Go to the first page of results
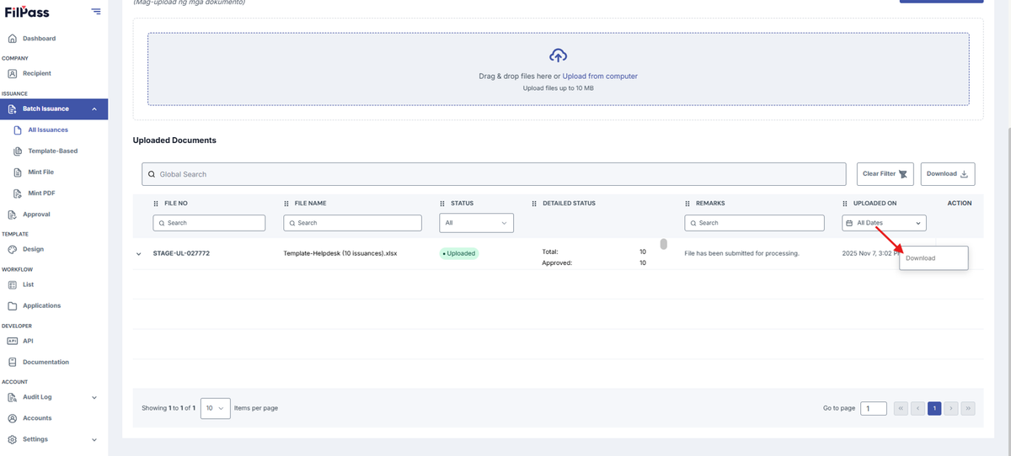The width and height of the screenshot is (1011, 456). 901,408
